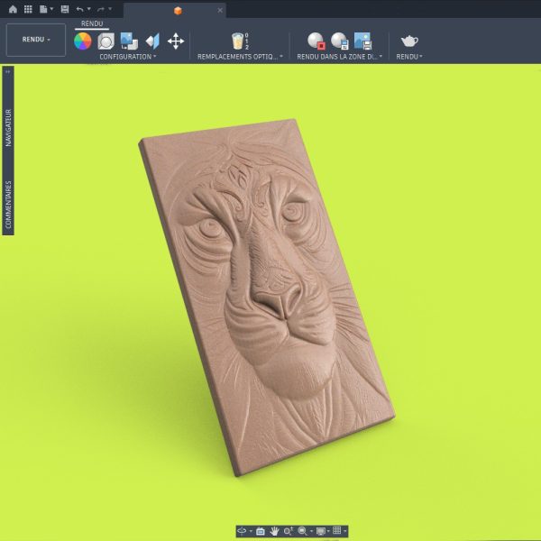Open the Decal image tool

point(129,41)
